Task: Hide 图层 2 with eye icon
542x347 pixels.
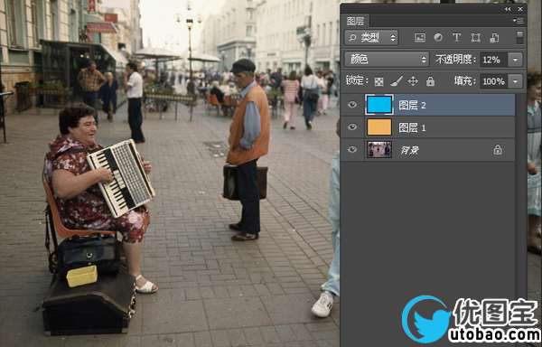Action: (x=352, y=105)
